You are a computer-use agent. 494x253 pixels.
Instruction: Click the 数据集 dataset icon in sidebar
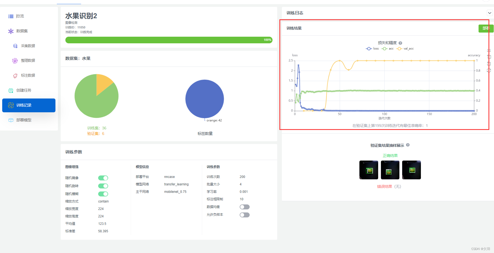pos(11,31)
